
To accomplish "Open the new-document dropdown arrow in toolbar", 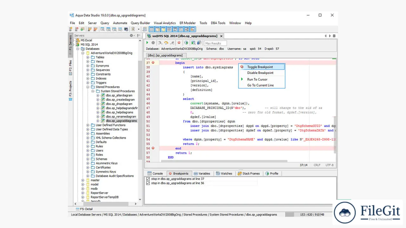I will coord(139,29).
